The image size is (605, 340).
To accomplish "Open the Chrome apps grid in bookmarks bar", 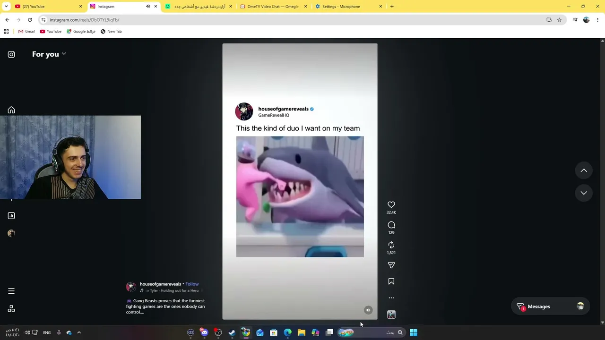I will pyautogui.click(x=6, y=32).
